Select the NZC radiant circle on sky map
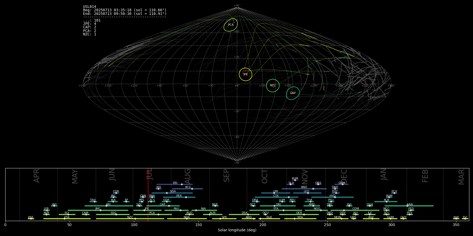The image size is (473, 236). click(273, 85)
